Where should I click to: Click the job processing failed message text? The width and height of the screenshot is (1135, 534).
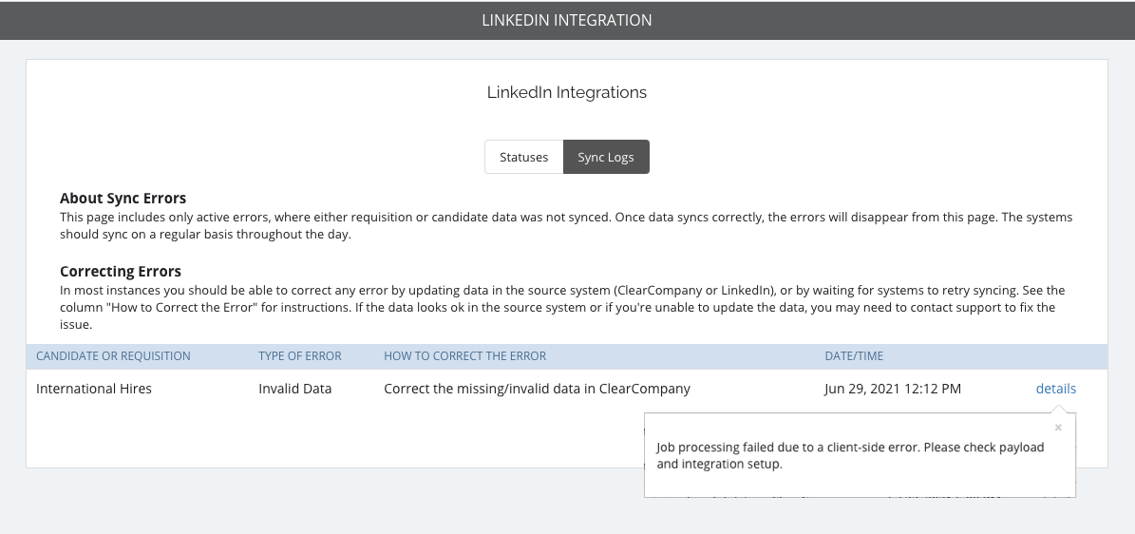(x=850, y=456)
